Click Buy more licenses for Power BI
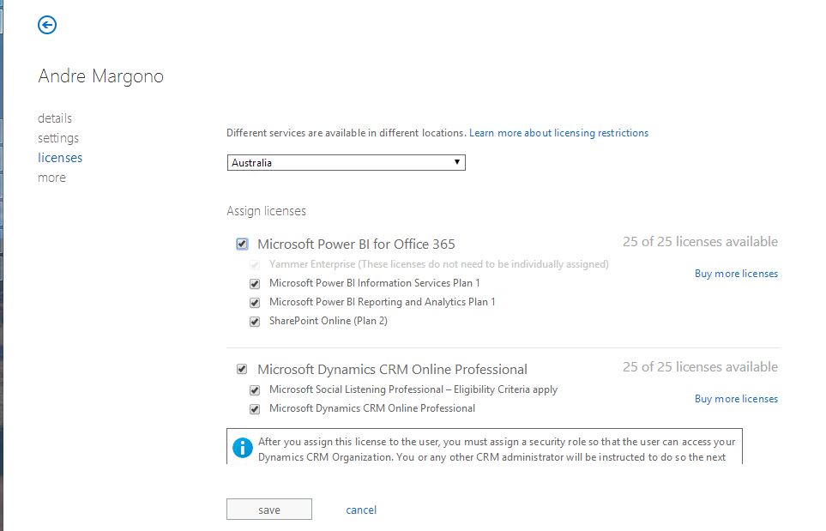 pos(736,274)
